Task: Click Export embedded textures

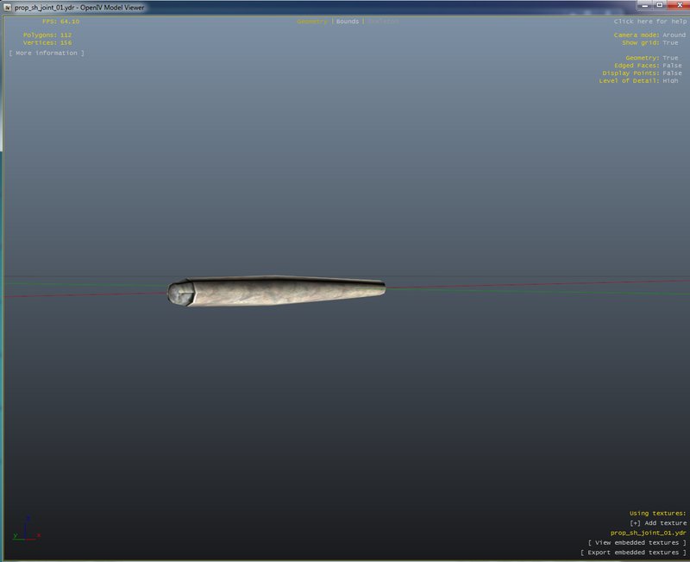Action: pos(634,553)
